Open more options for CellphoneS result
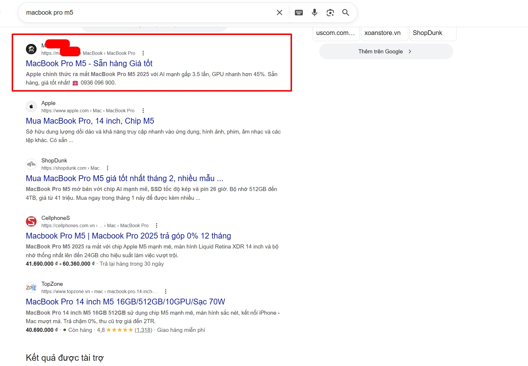528x366 pixels. tap(157, 225)
